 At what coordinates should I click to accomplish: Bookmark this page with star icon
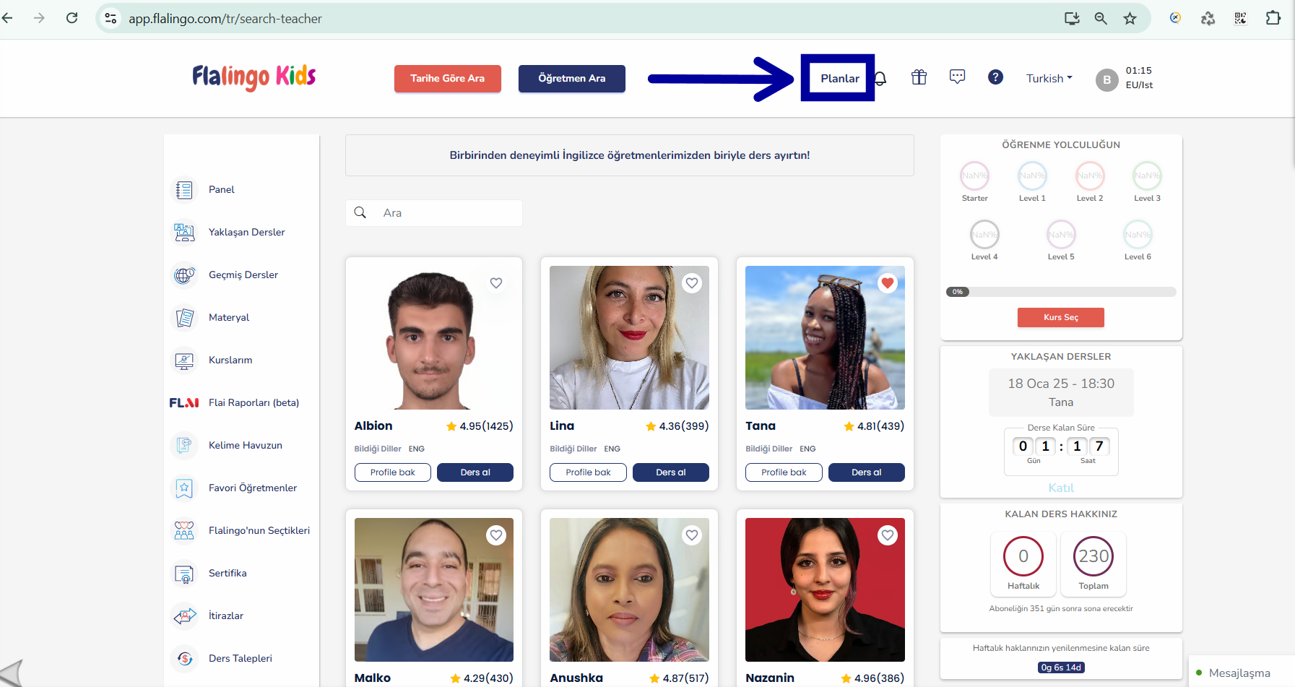(x=1130, y=18)
